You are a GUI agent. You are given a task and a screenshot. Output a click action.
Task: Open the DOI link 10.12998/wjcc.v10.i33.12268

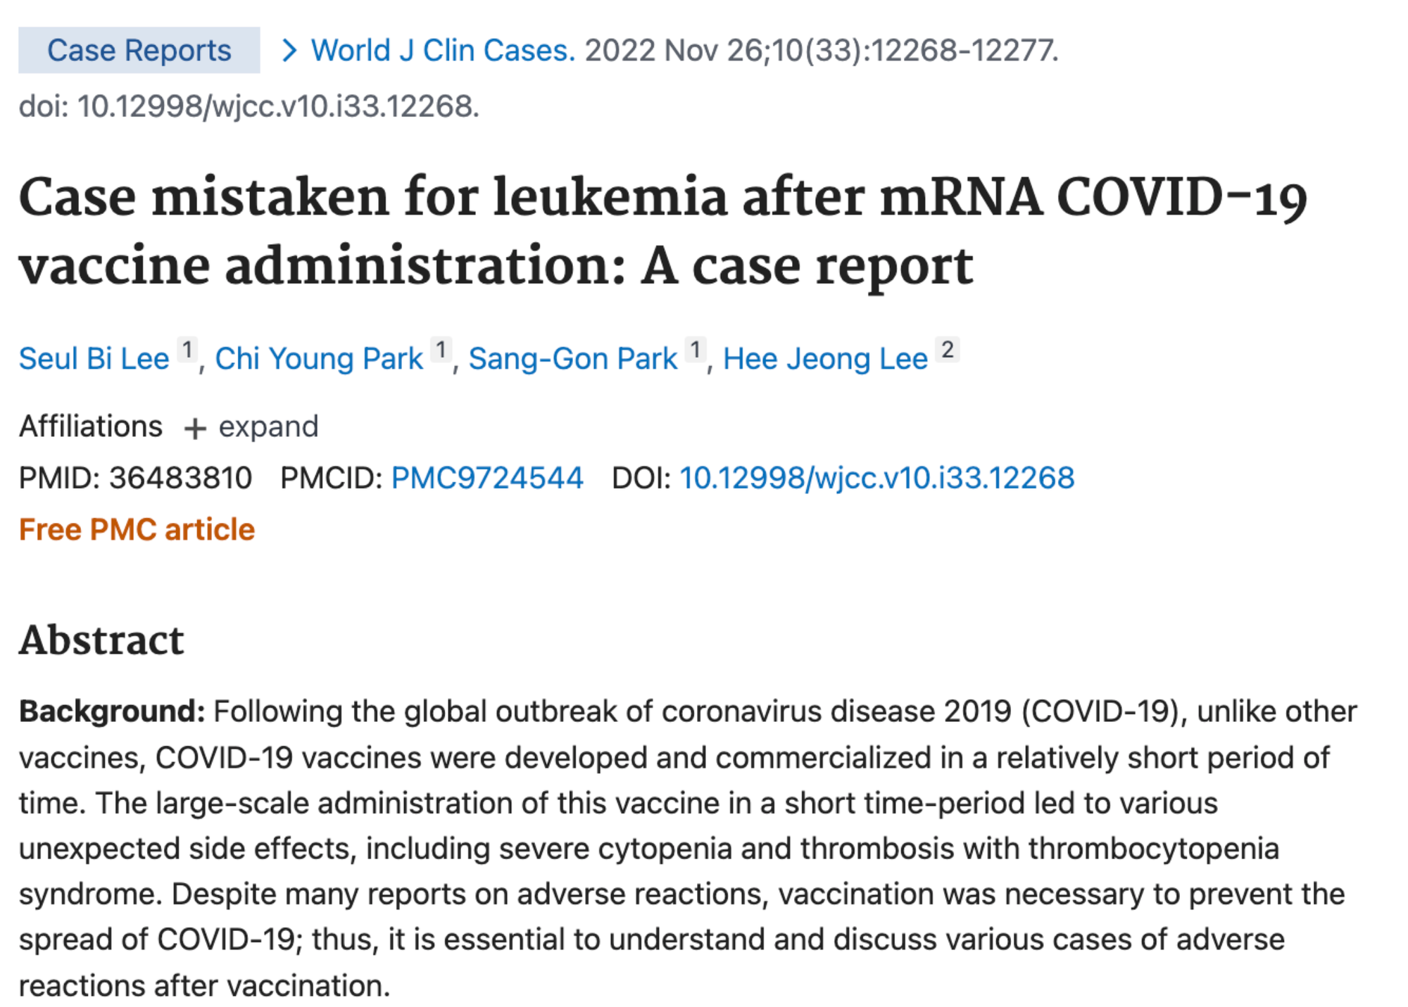876,479
